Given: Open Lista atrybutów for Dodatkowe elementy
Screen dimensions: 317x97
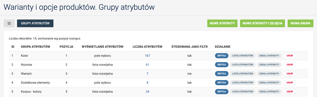Looking at the screenshot, I should click(243, 83).
